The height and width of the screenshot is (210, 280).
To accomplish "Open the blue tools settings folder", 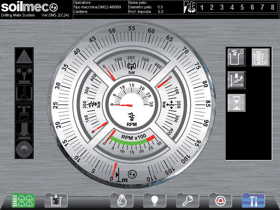I will pyautogui.click(x=253, y=201).
